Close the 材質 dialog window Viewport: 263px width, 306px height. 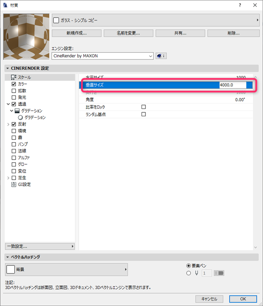click(x=255, y=5)
